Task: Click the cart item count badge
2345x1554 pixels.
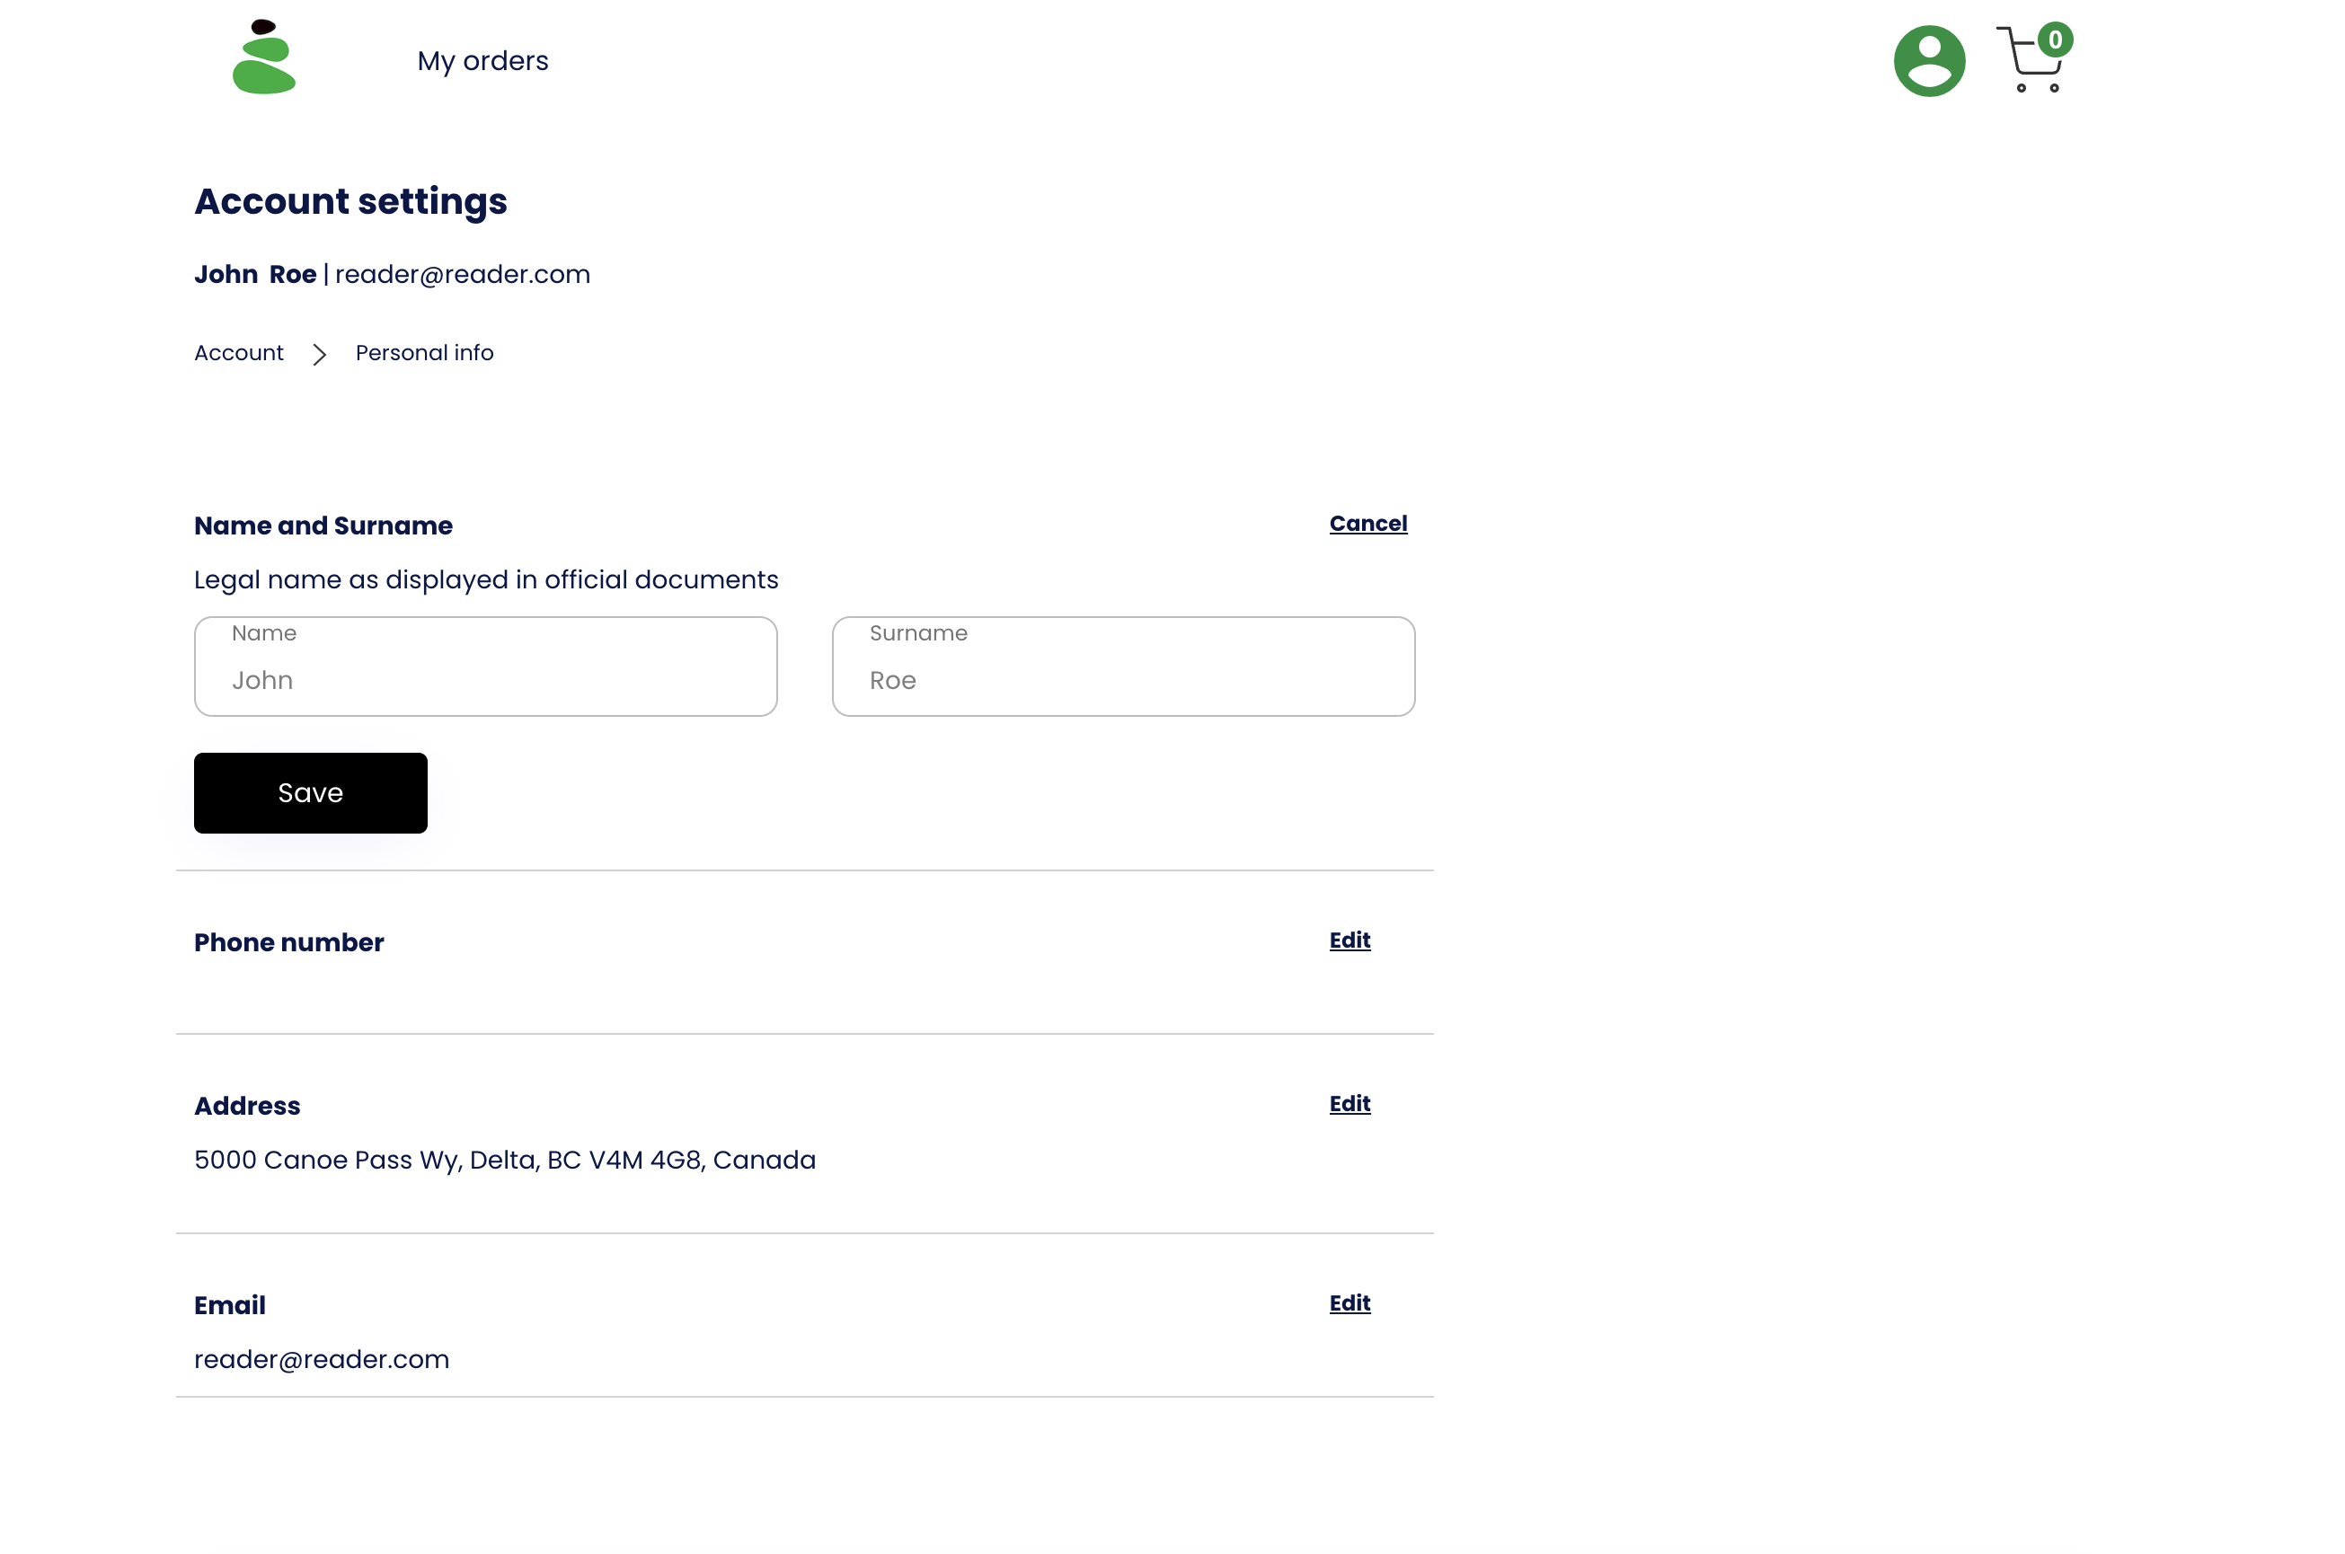Action: pyautogui.click(x=2055, y=40)
